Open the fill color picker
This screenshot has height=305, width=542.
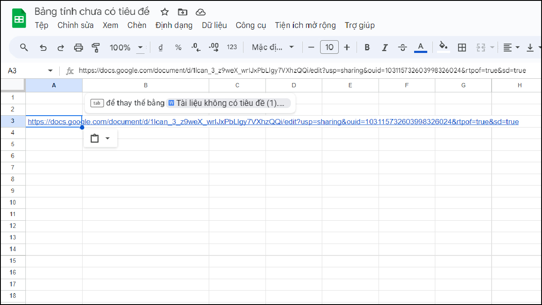coord(443,47)
